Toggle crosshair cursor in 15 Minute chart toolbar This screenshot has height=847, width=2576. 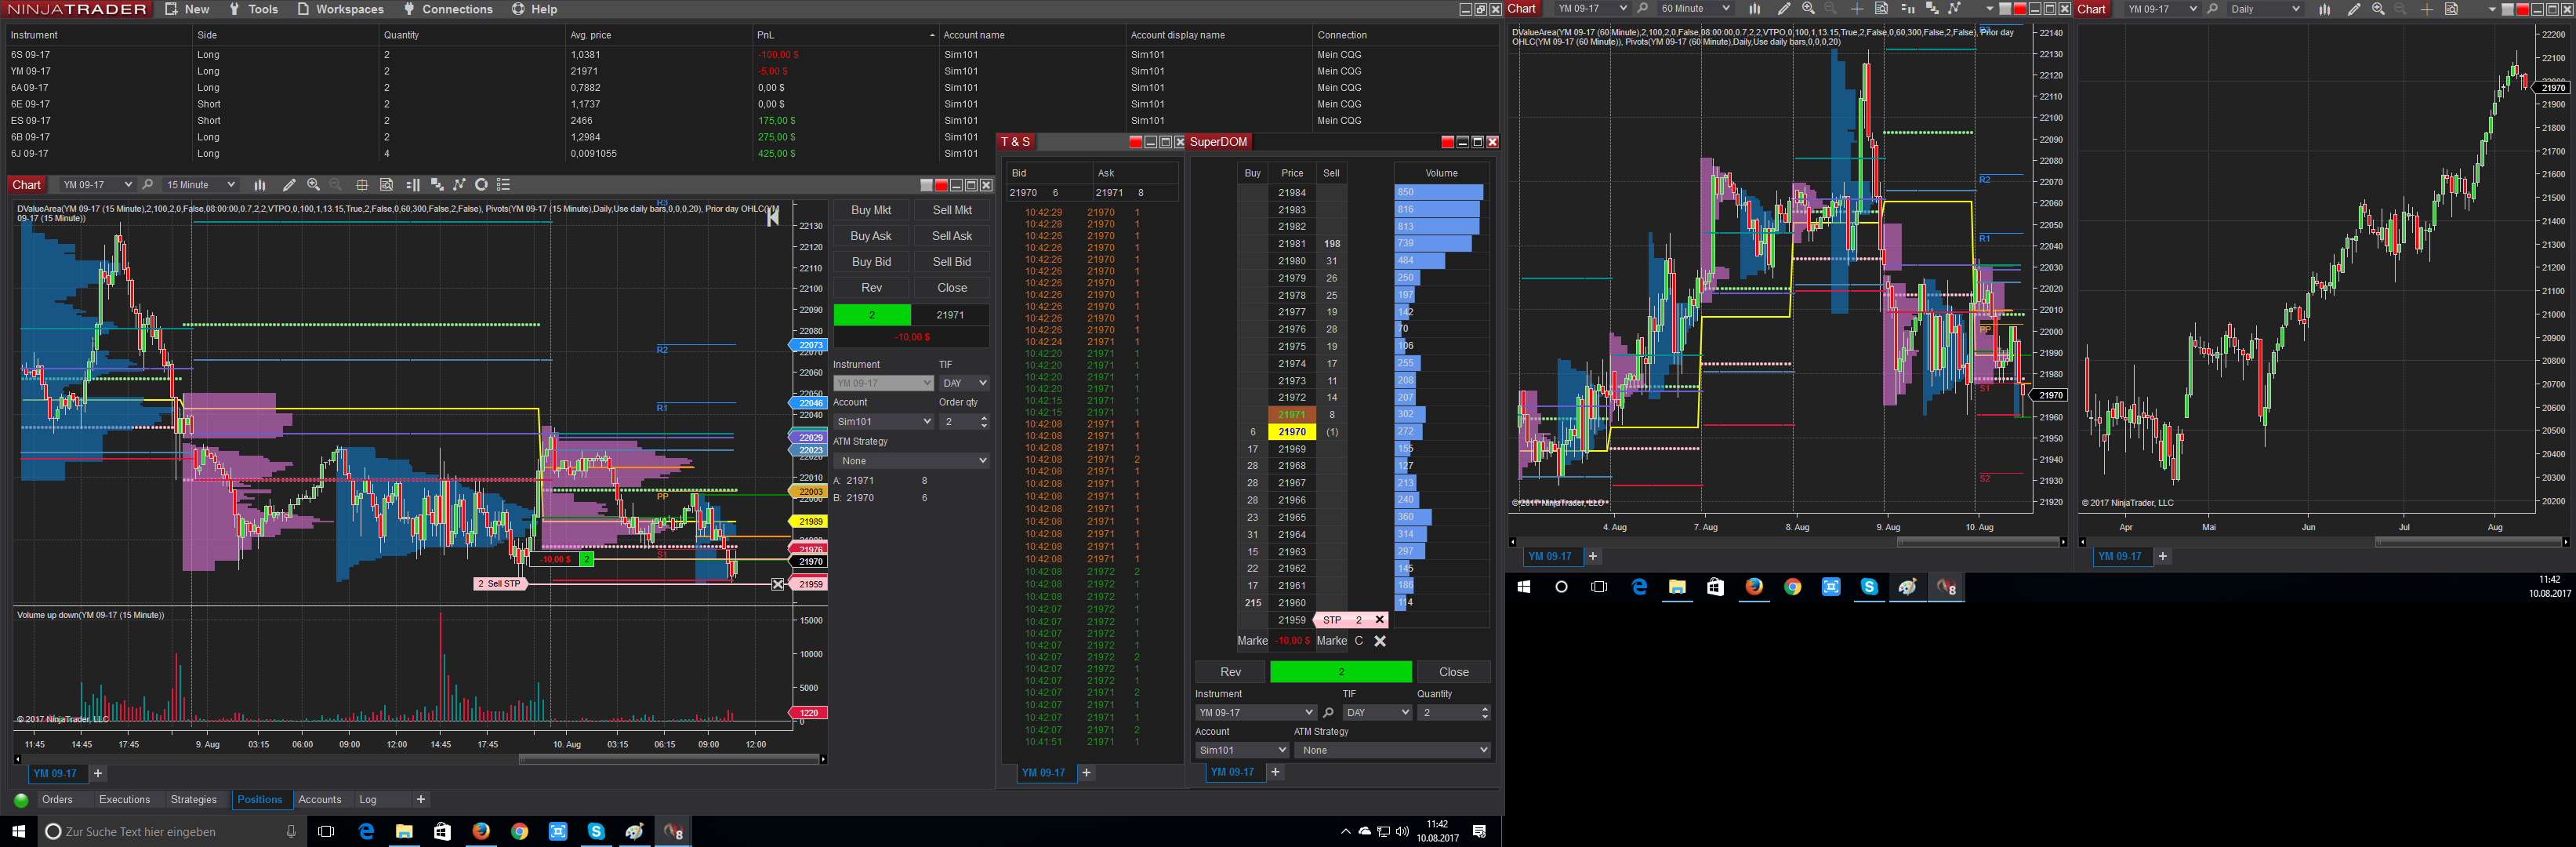[x=362, y=185]
